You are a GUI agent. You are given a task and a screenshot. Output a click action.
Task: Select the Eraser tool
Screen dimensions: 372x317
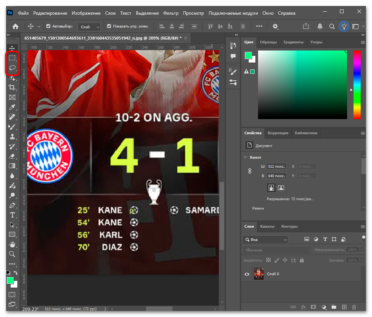pyautogui.click(x=12, y=156)
